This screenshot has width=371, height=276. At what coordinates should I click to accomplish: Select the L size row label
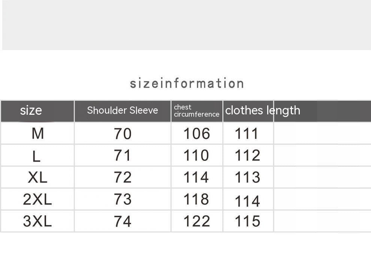pos(36,156)
